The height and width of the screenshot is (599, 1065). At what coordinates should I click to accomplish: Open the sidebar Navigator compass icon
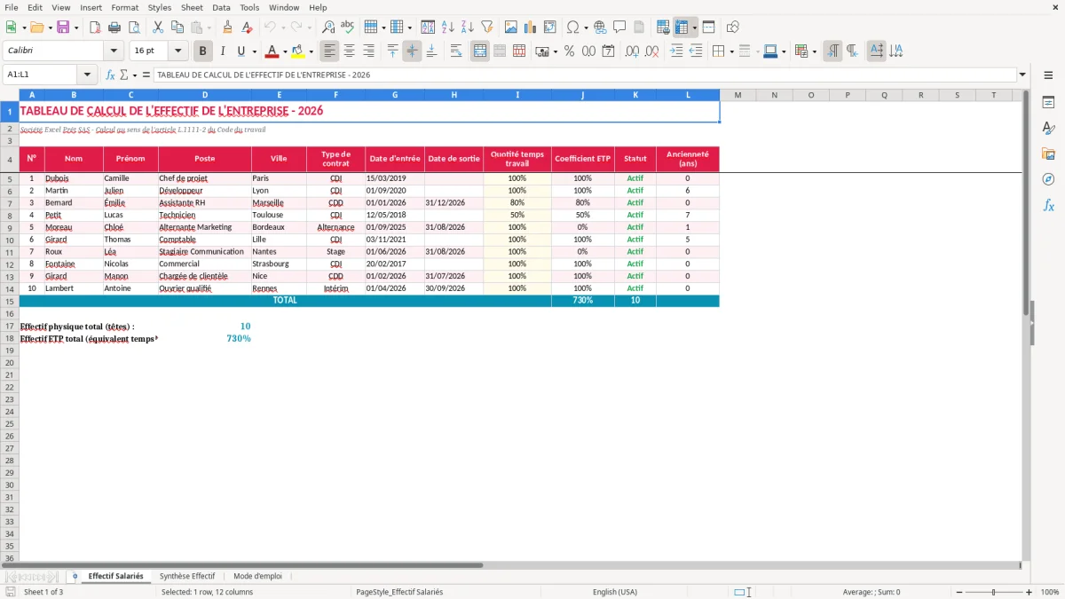(1048, 179)
